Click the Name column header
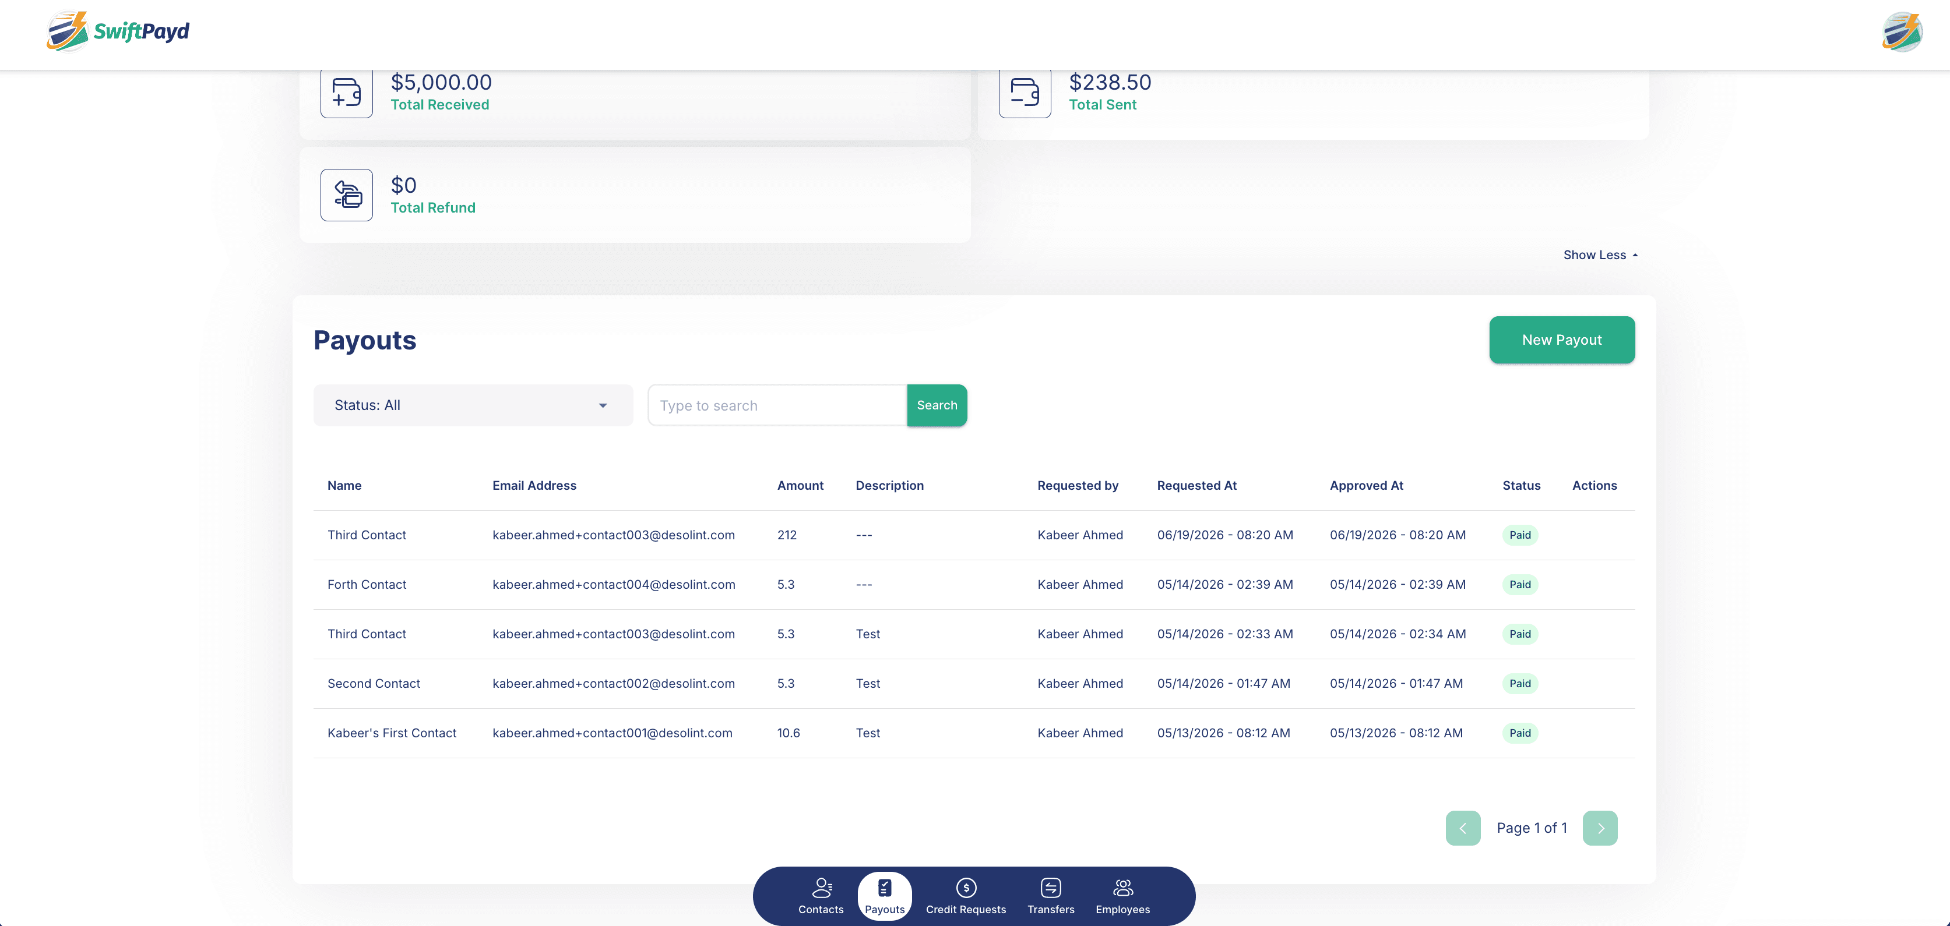Image resolution: width=1950 pixels, height=926 pixels. tap(344, 486)
